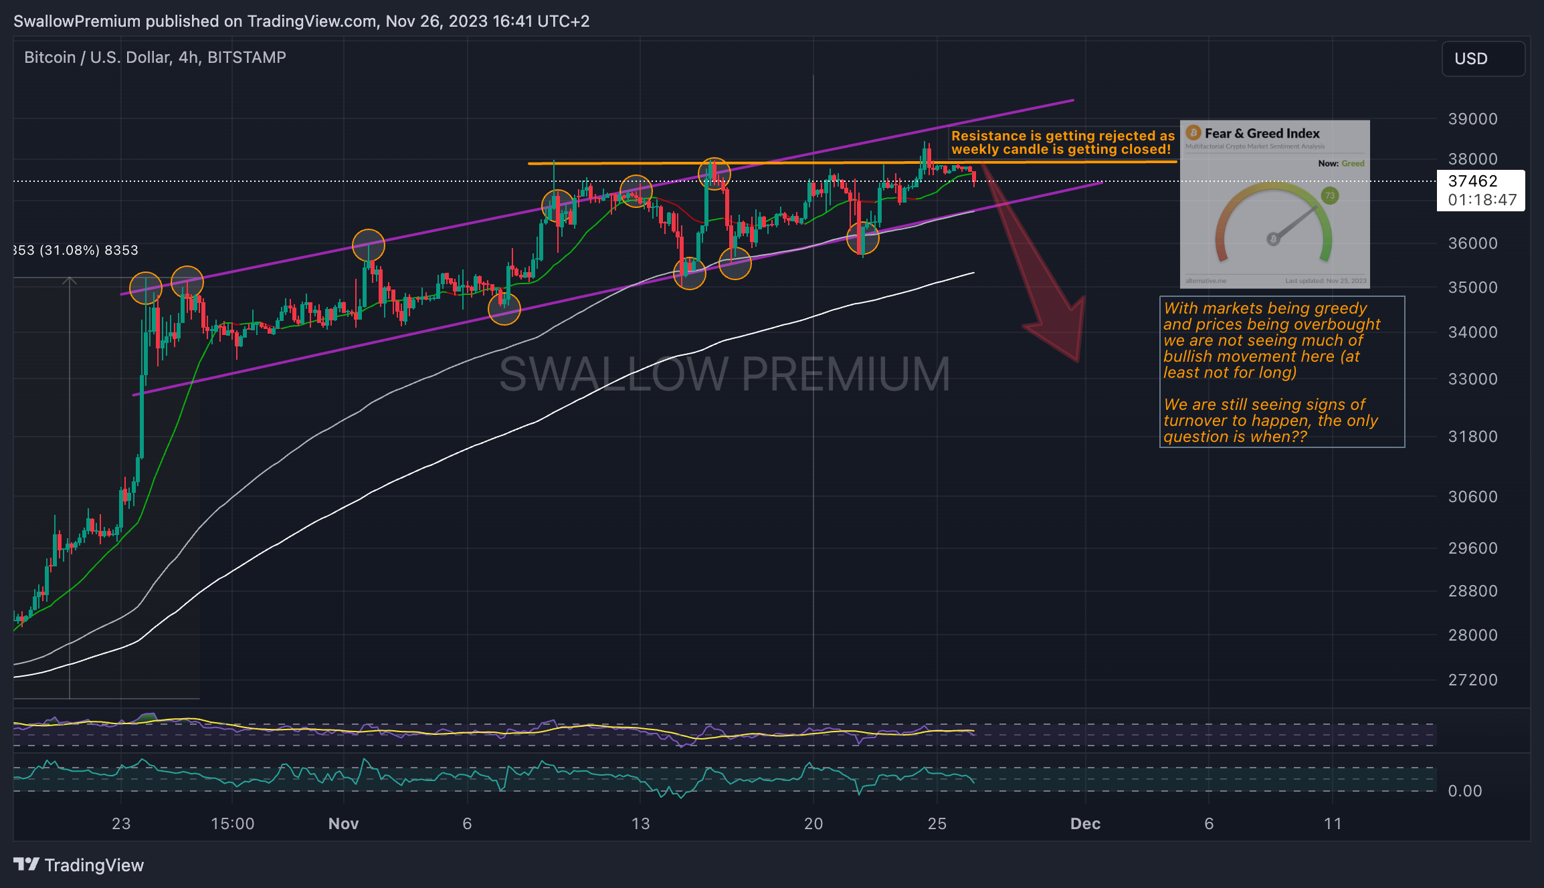Click the 36000 price axis label
The height and width of the screenshot is (888, 1544).
click(x=1472, y=243)
